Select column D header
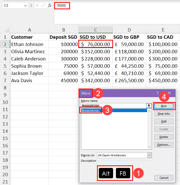Viewport: 180px width, 185px height. point(129,30)
